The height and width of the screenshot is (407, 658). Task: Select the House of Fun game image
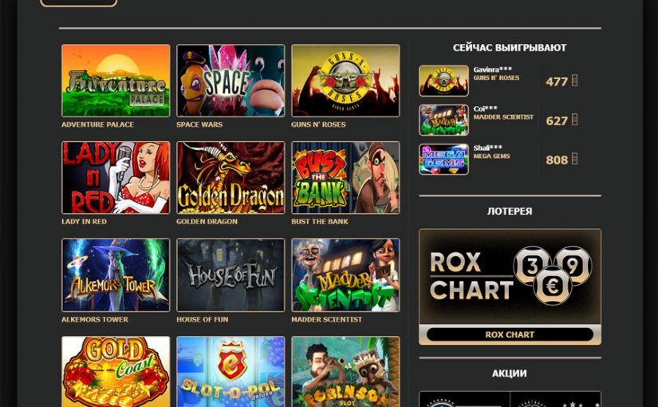(x=230, y=275)
